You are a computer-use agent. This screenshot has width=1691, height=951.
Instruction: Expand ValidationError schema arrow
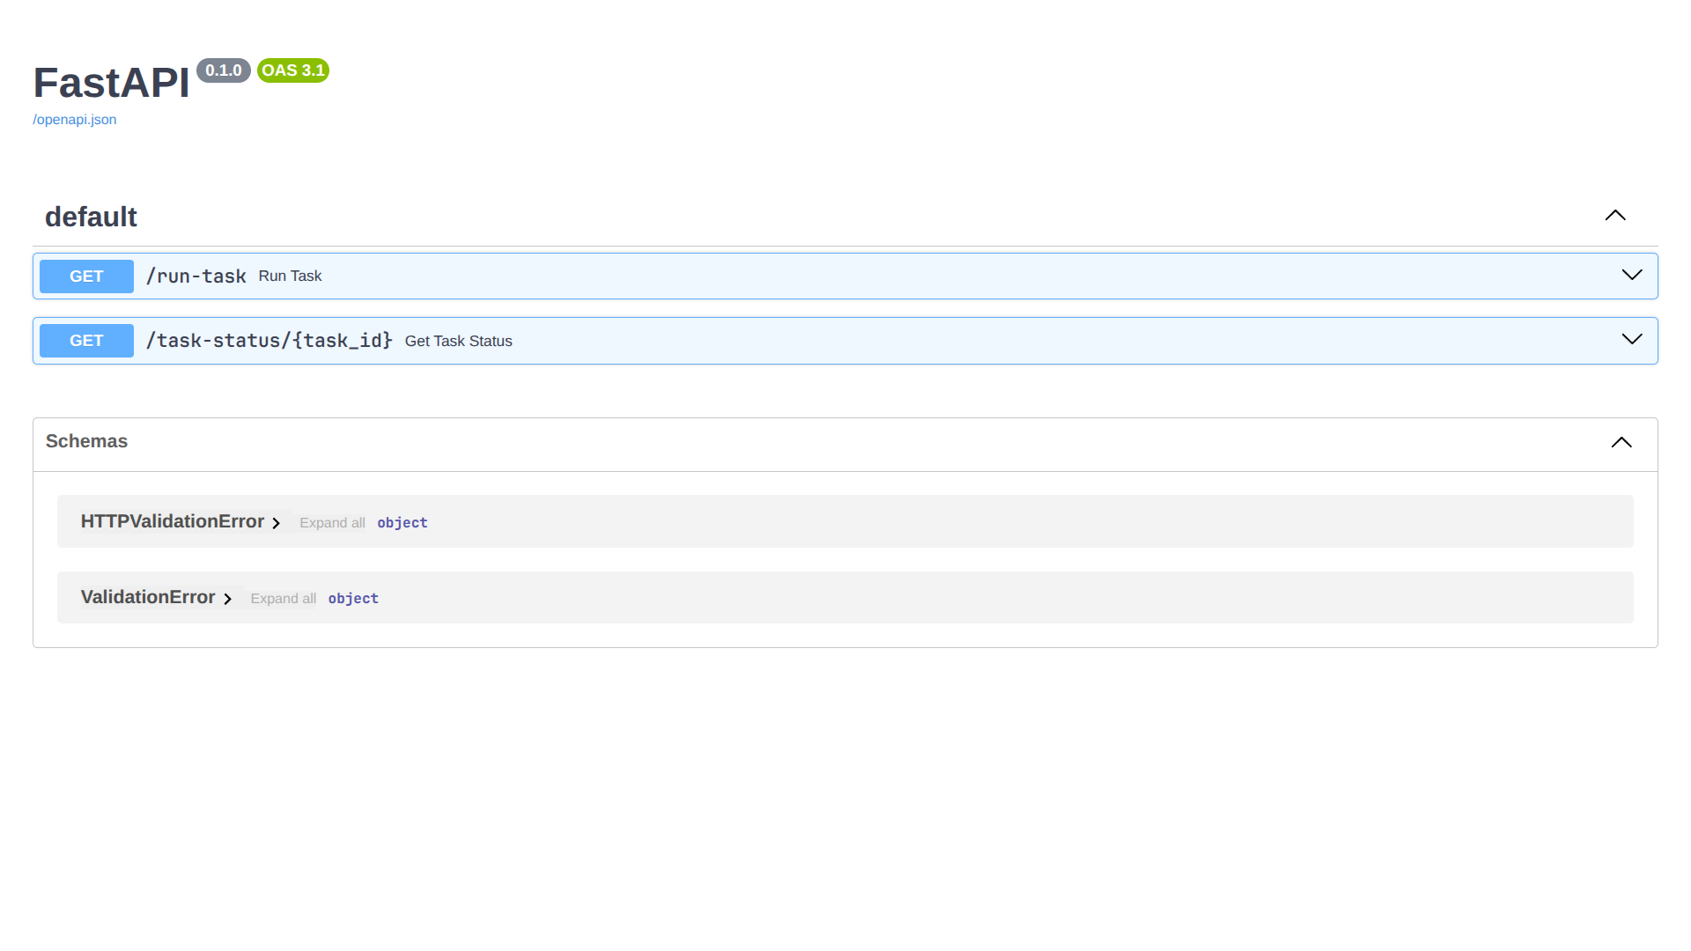tap(227, 599)
